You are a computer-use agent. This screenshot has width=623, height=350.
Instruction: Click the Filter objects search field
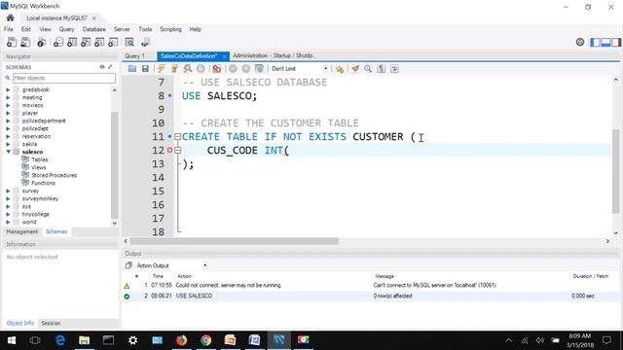click(64, 78)
